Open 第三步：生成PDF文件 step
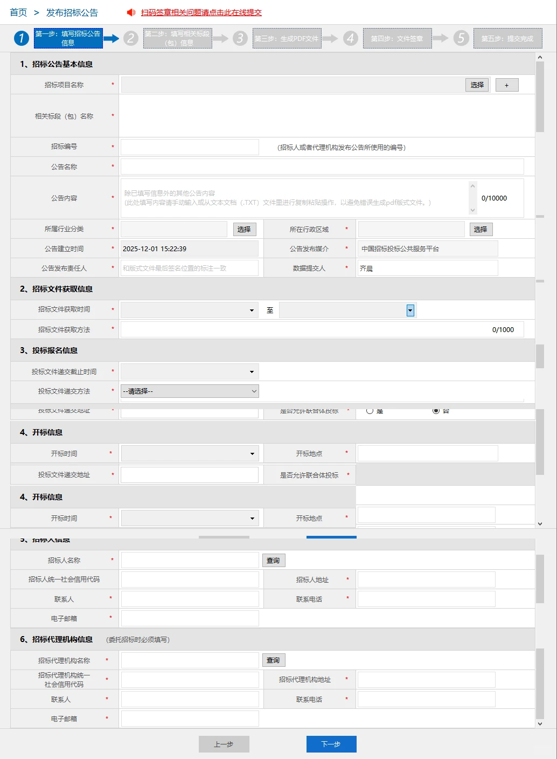This screenshot has width=557, height=759. click(x=287, y=38)
